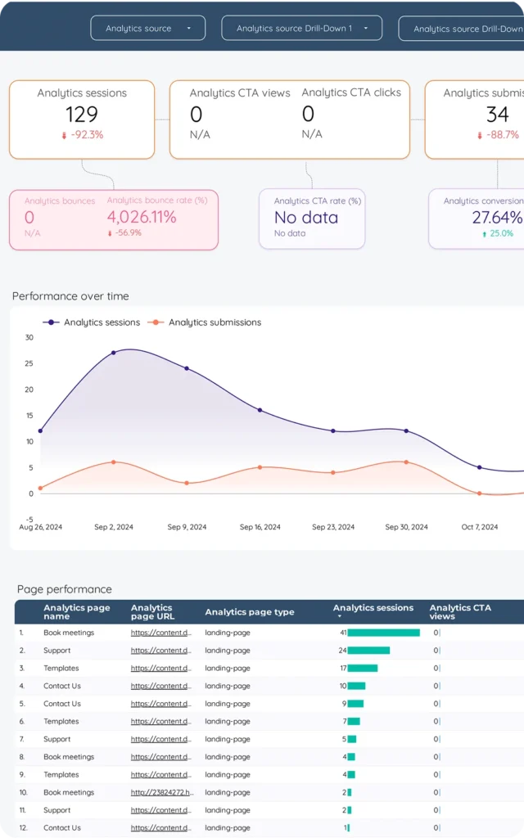Viewport: 524px width, 838px height.
Task: Click the sessions bar showing 17
Action: click(363, 668)
